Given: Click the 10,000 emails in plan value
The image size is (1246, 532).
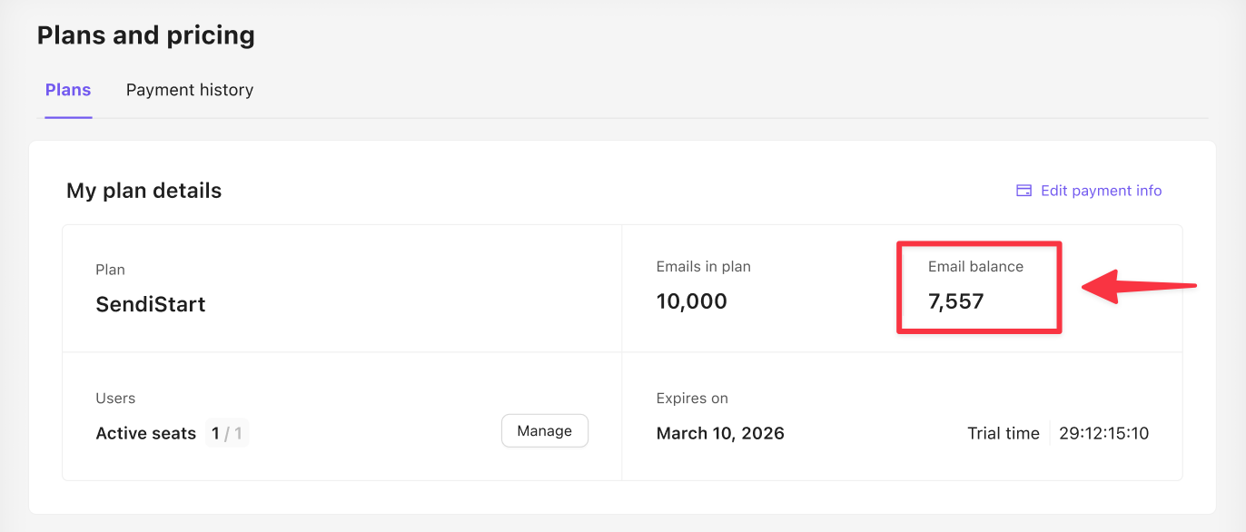Looking at the screenshot, I should [x=691, y=301].
